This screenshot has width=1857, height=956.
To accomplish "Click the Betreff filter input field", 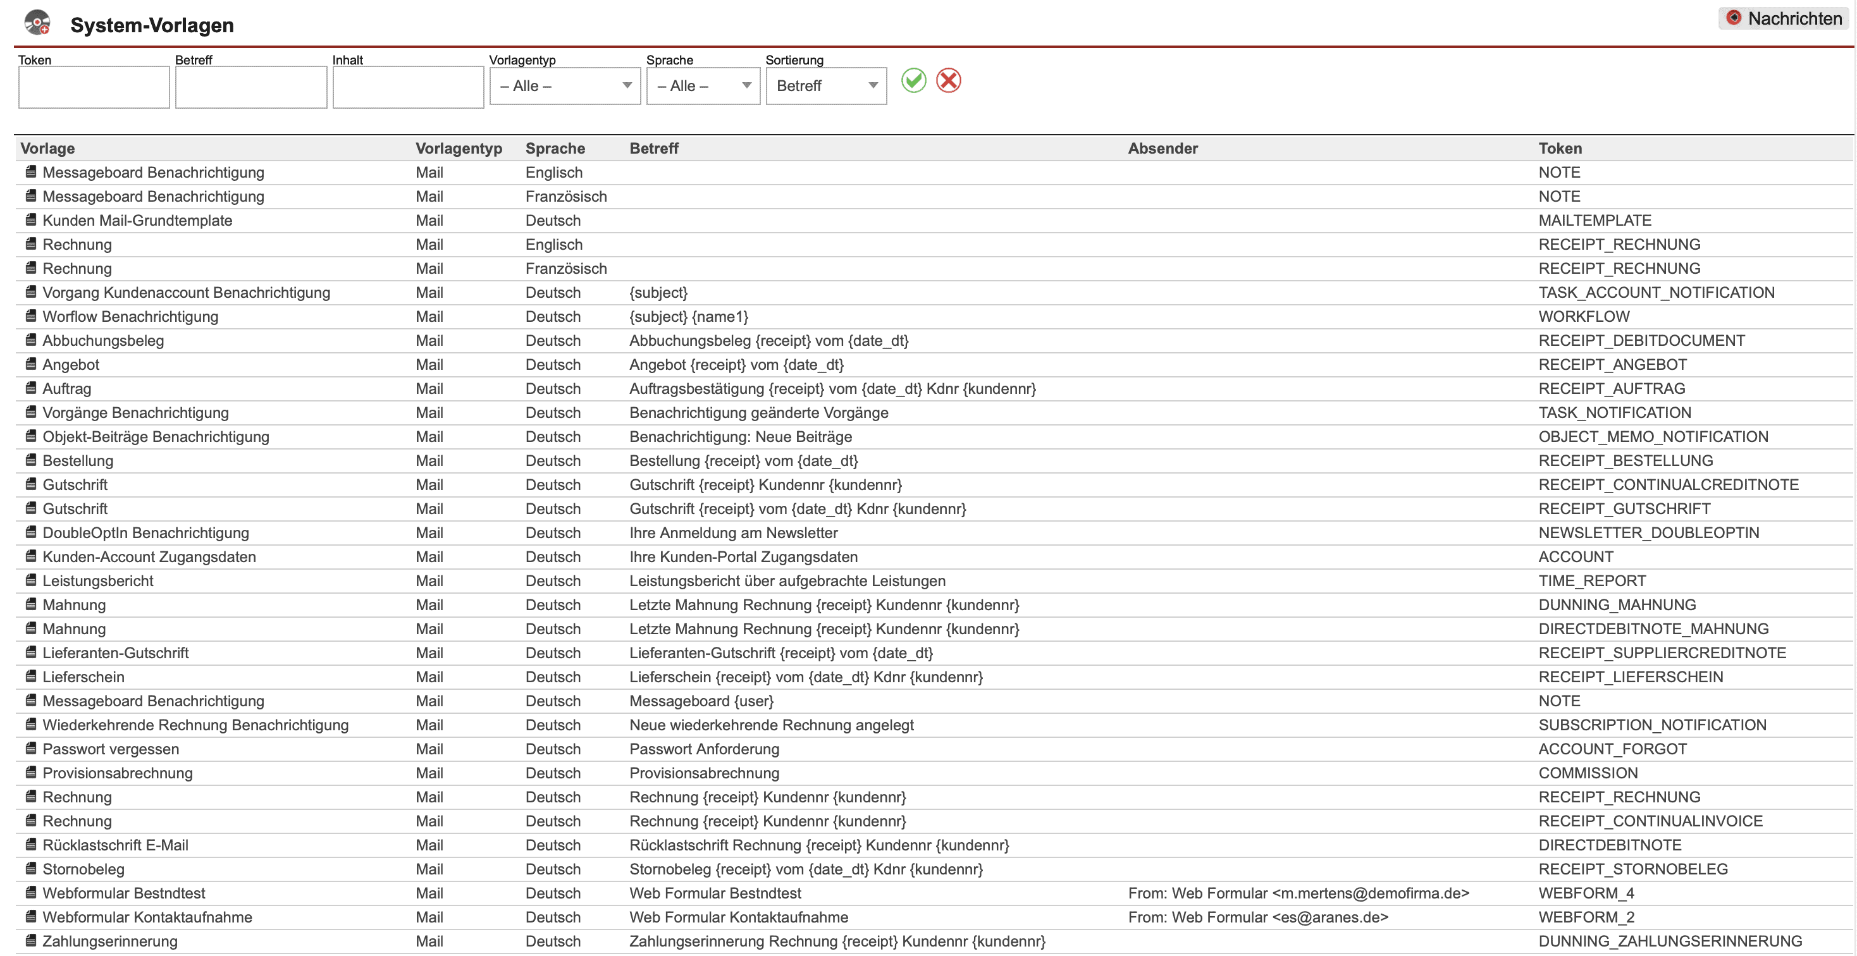I will click(251, 87).
